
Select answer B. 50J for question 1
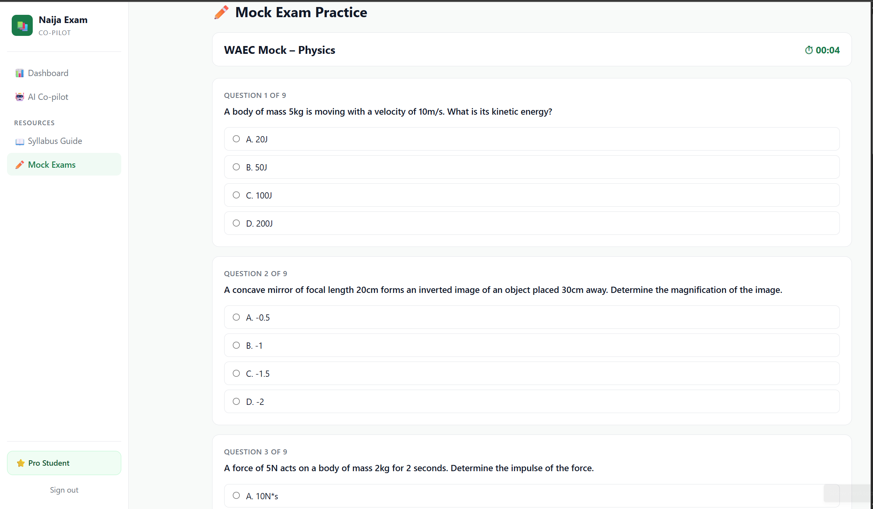click(x=236, y=167)
